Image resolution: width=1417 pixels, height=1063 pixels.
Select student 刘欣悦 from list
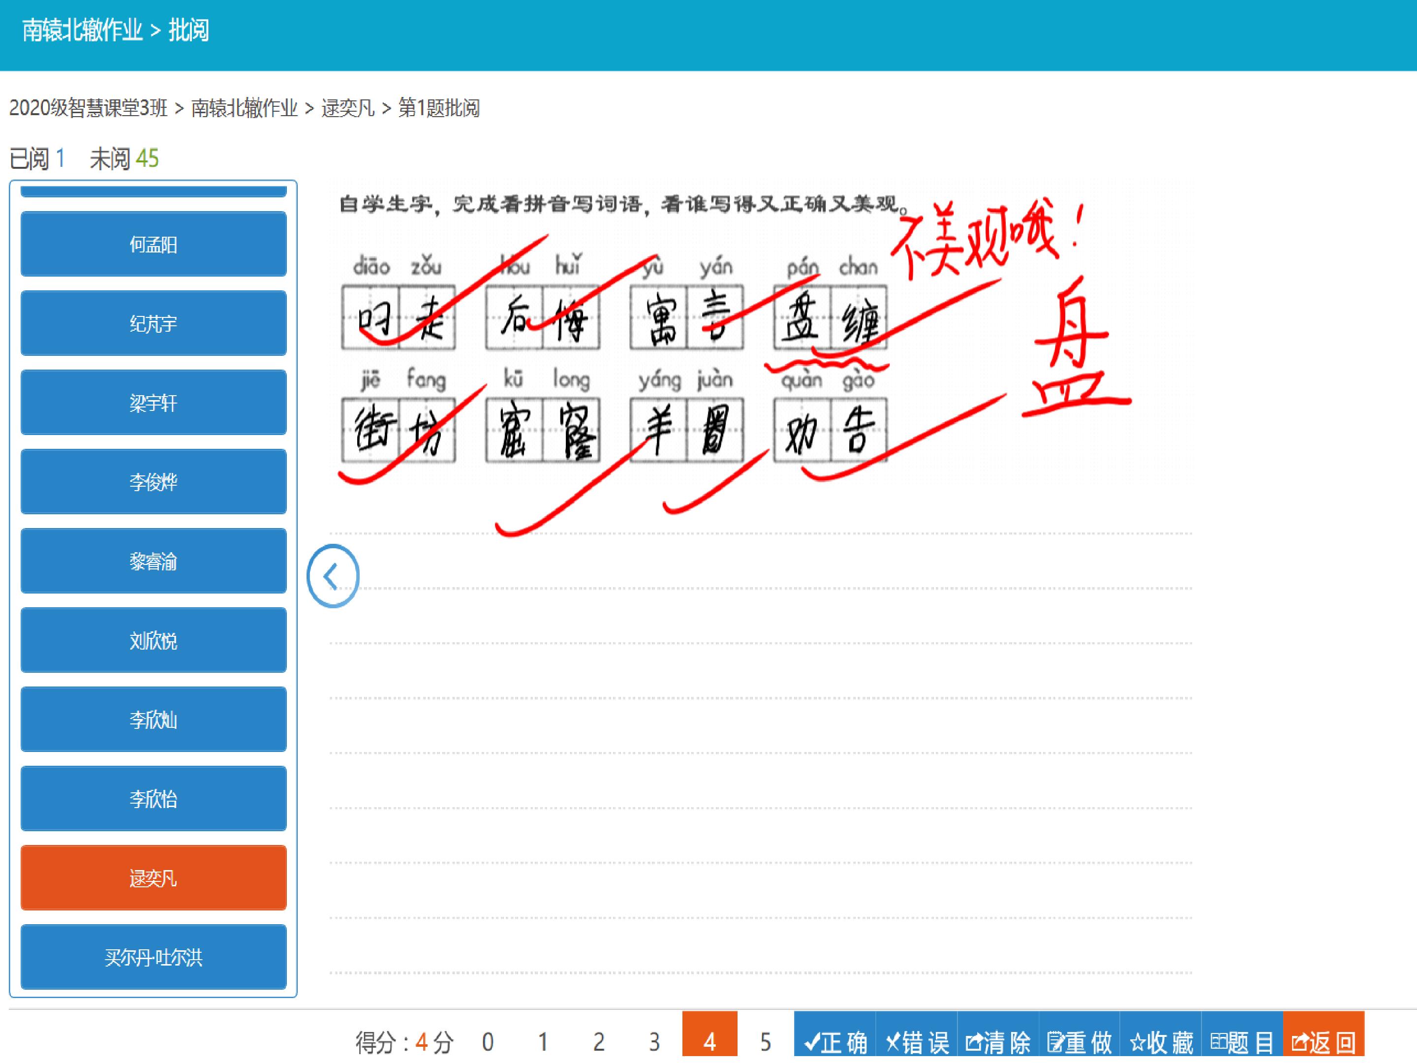tap(153, 640)
